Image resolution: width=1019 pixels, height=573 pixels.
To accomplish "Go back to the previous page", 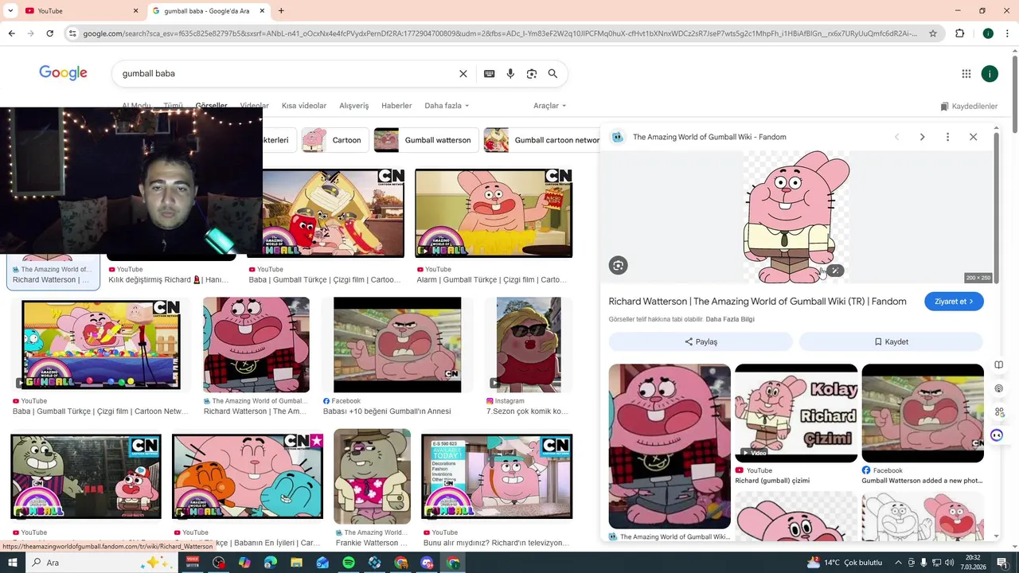I will pos(11,33).
